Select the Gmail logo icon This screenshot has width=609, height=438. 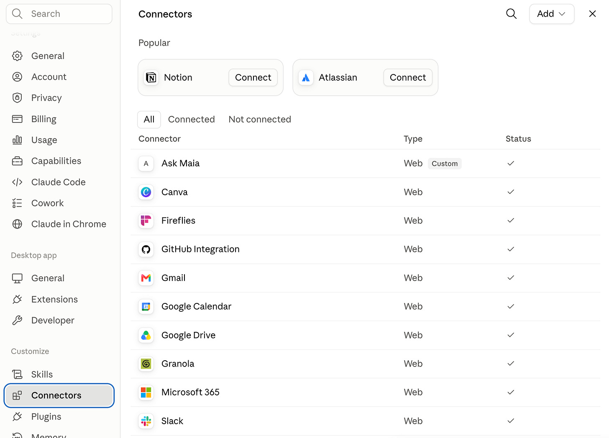click(146, 278)
